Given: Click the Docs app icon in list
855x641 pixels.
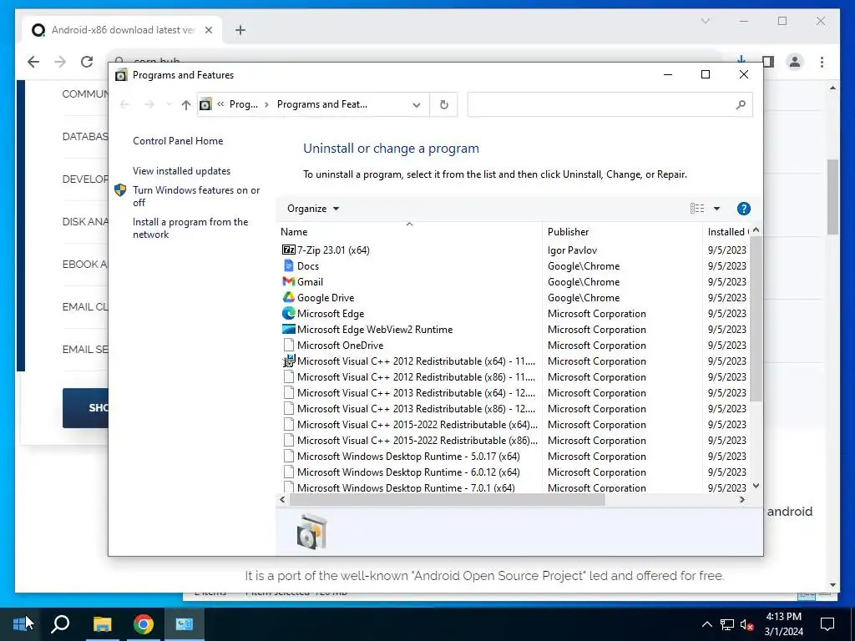Looking at the screenshot, I should coord(288,265).
